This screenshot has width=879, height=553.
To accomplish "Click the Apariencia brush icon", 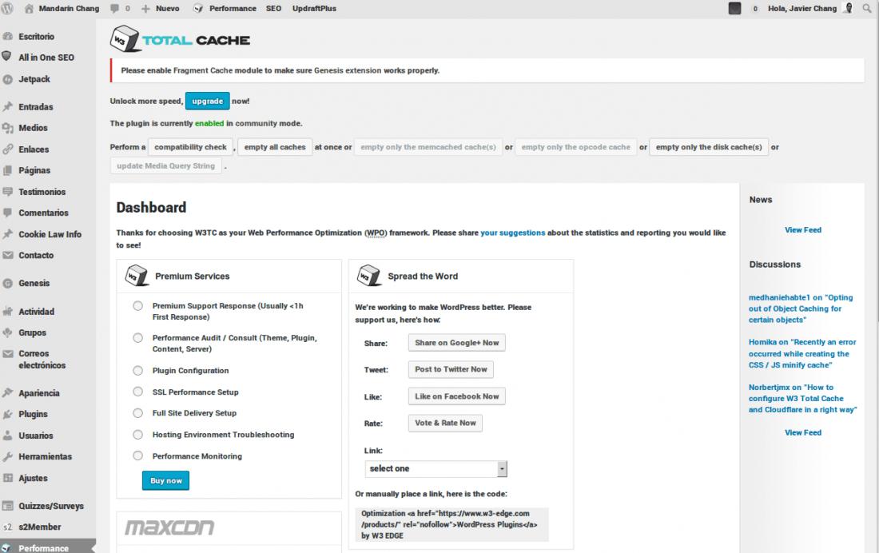I will tap(8, 393).
